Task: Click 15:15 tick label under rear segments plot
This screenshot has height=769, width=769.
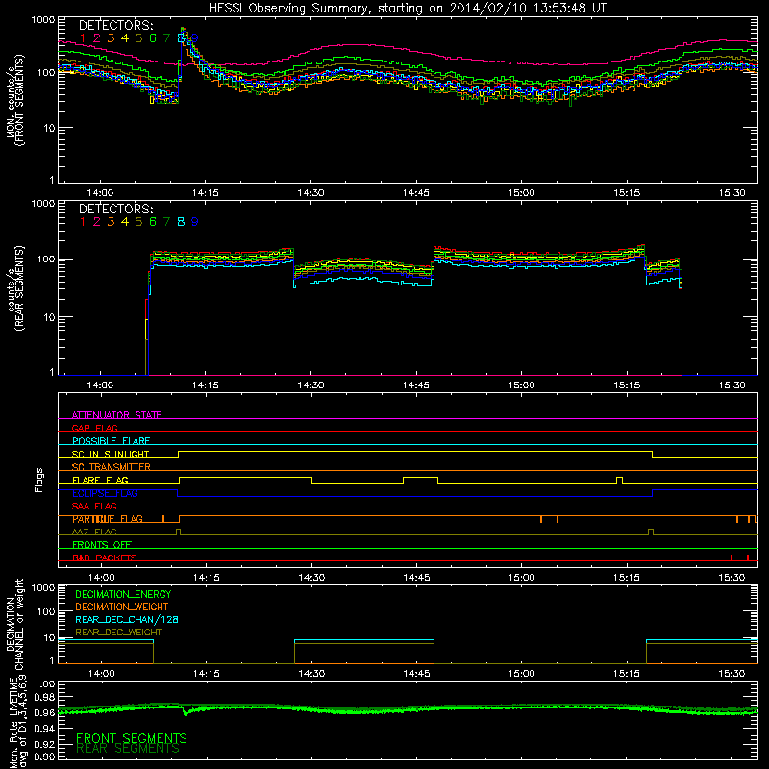Action: tap(627, 385)
